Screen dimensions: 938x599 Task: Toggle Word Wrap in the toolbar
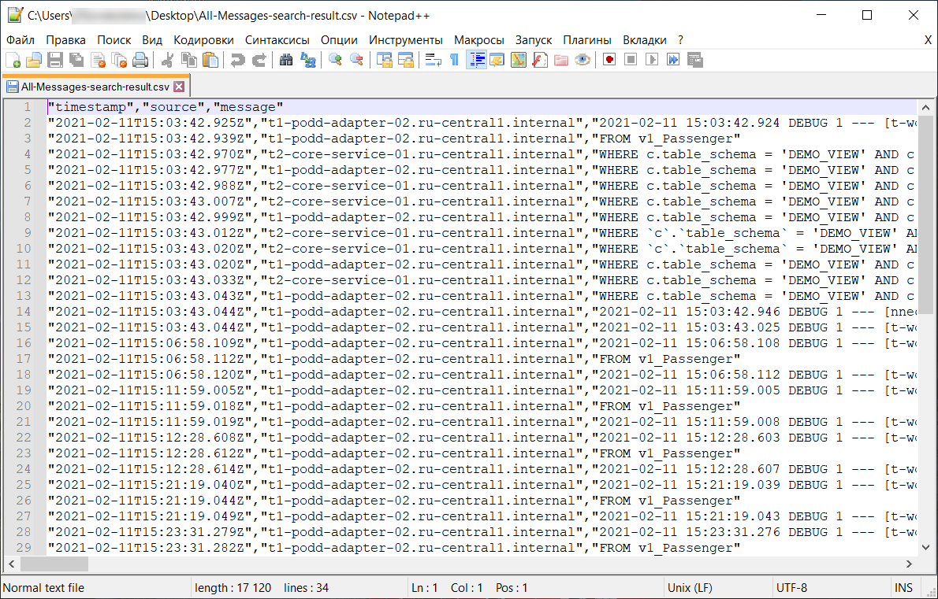pyautogui.click(x=433, y=60)
